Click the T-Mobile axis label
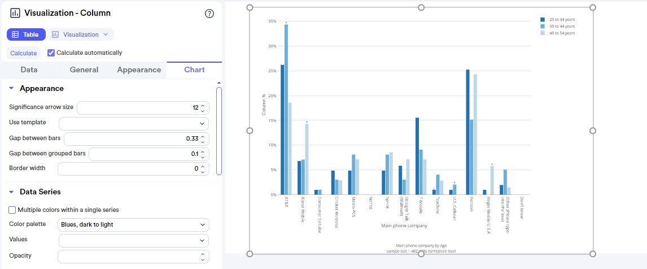The height and width of the screenshot is (269, 647). [x=421, y=205]
